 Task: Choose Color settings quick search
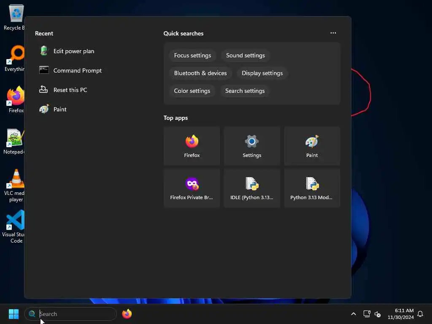pyautogui.click(x=192, y=91)
